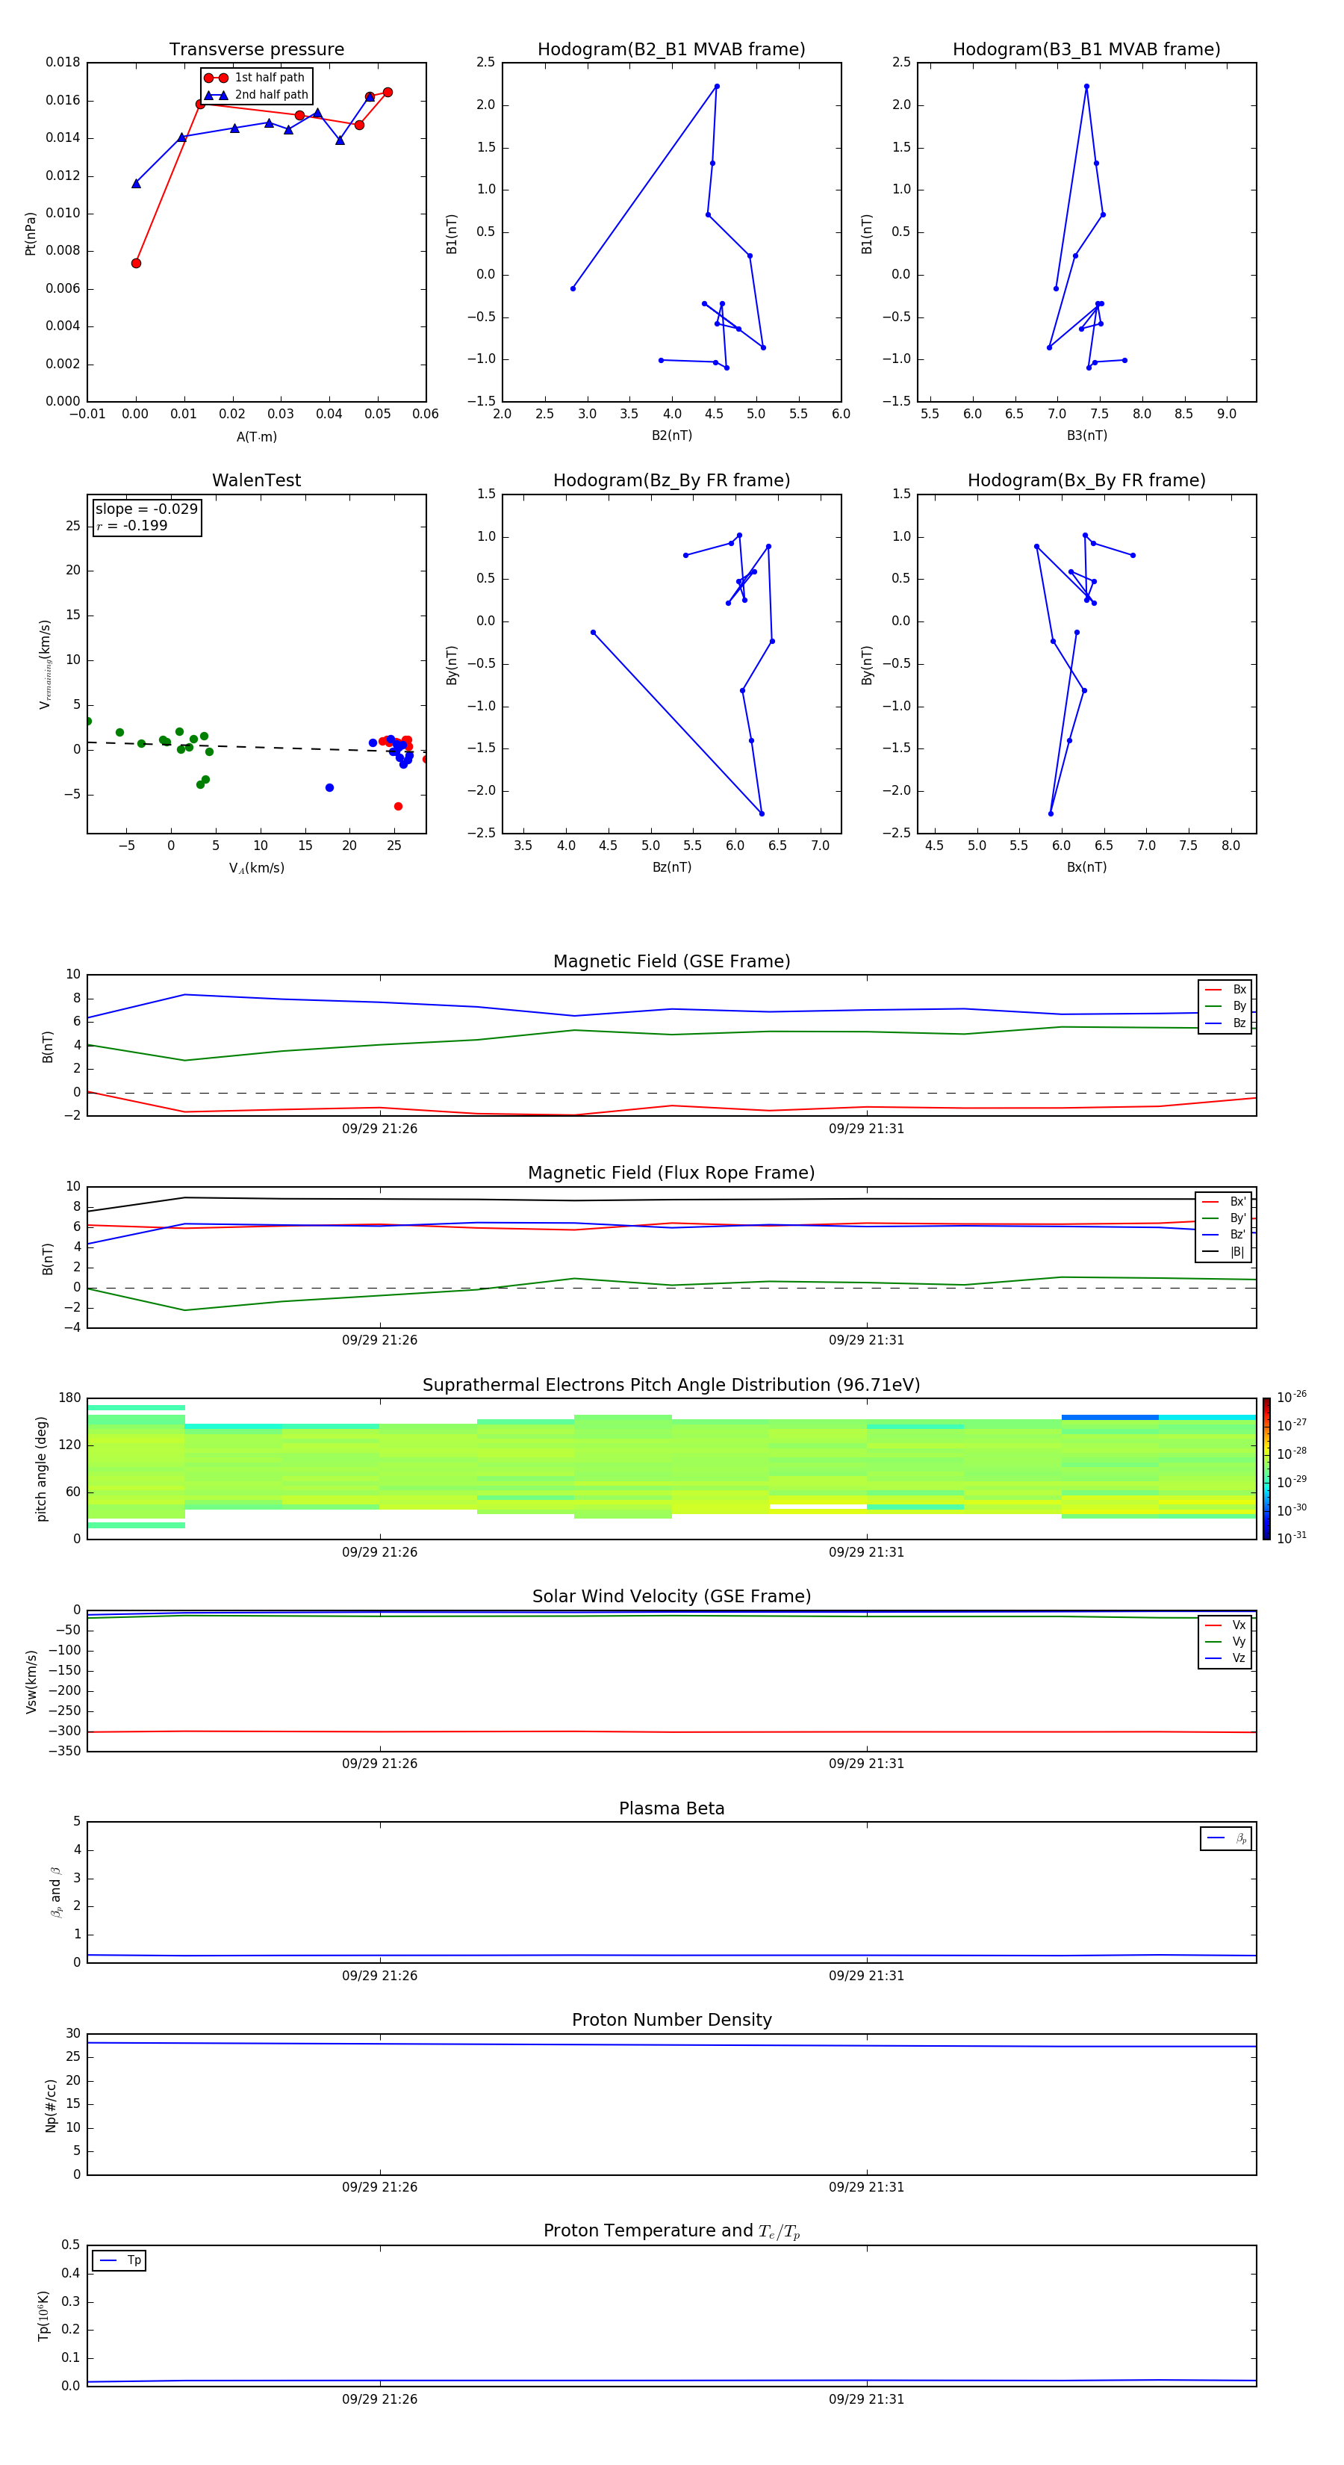The height and width of the screenshot is (2465, 1344).
Task: Click the "Np(#/cc)" y-axis label
Action: click(x=51, y=2105)
